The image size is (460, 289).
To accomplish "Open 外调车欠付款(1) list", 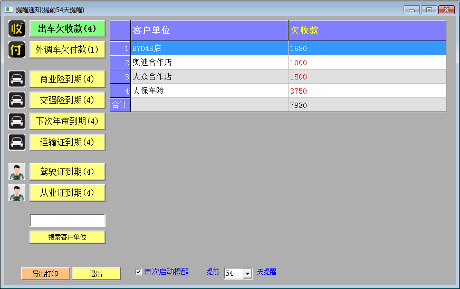I will click(x=67, y=49).
